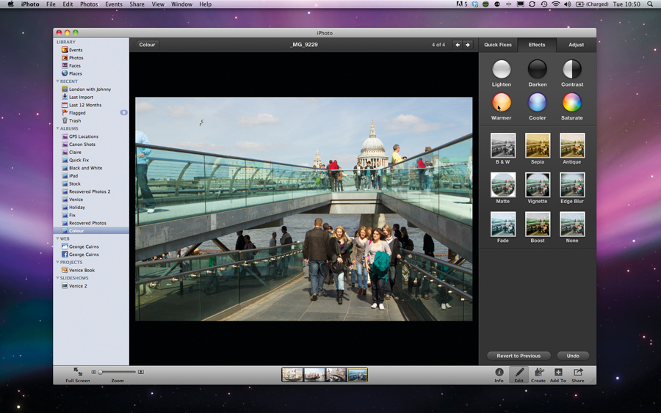The height and width of the screenshot is (413, 661).
Task: Select the None effect thumbnail
Action: click(x=572, y=224)
